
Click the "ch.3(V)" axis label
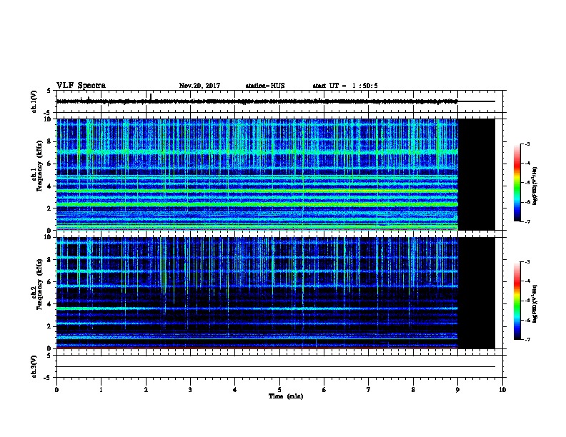(x=34, y=366)
